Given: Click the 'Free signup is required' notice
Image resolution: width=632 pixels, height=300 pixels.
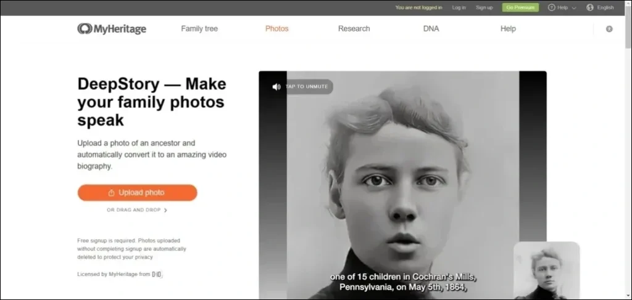Looking at the screenshot, I should tap(132, 249).
